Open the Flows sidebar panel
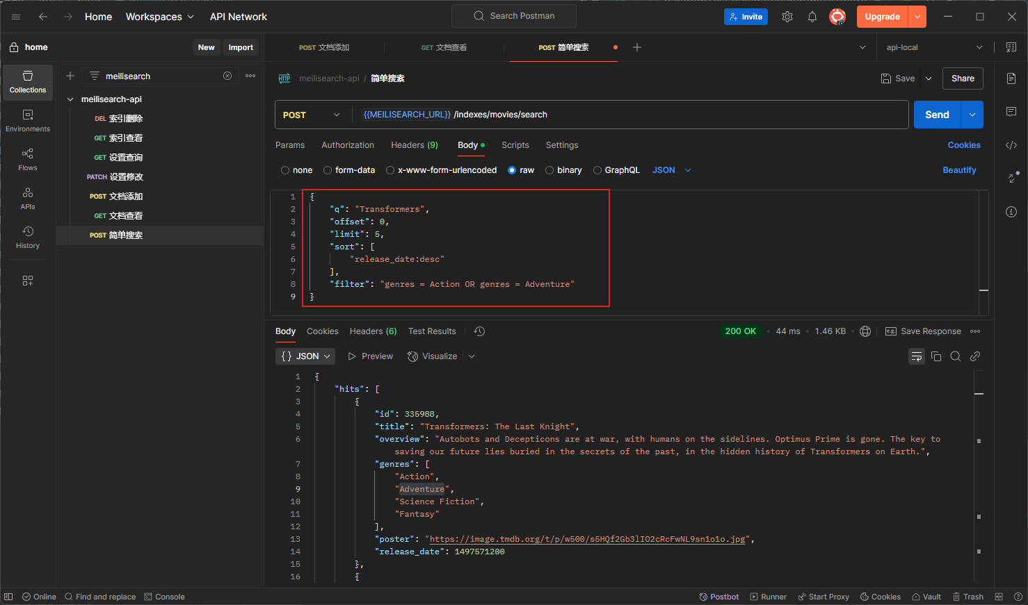The image size is (1028, 605). (27, 158)
